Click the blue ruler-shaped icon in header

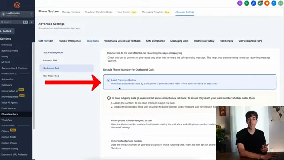click(253, 3)
